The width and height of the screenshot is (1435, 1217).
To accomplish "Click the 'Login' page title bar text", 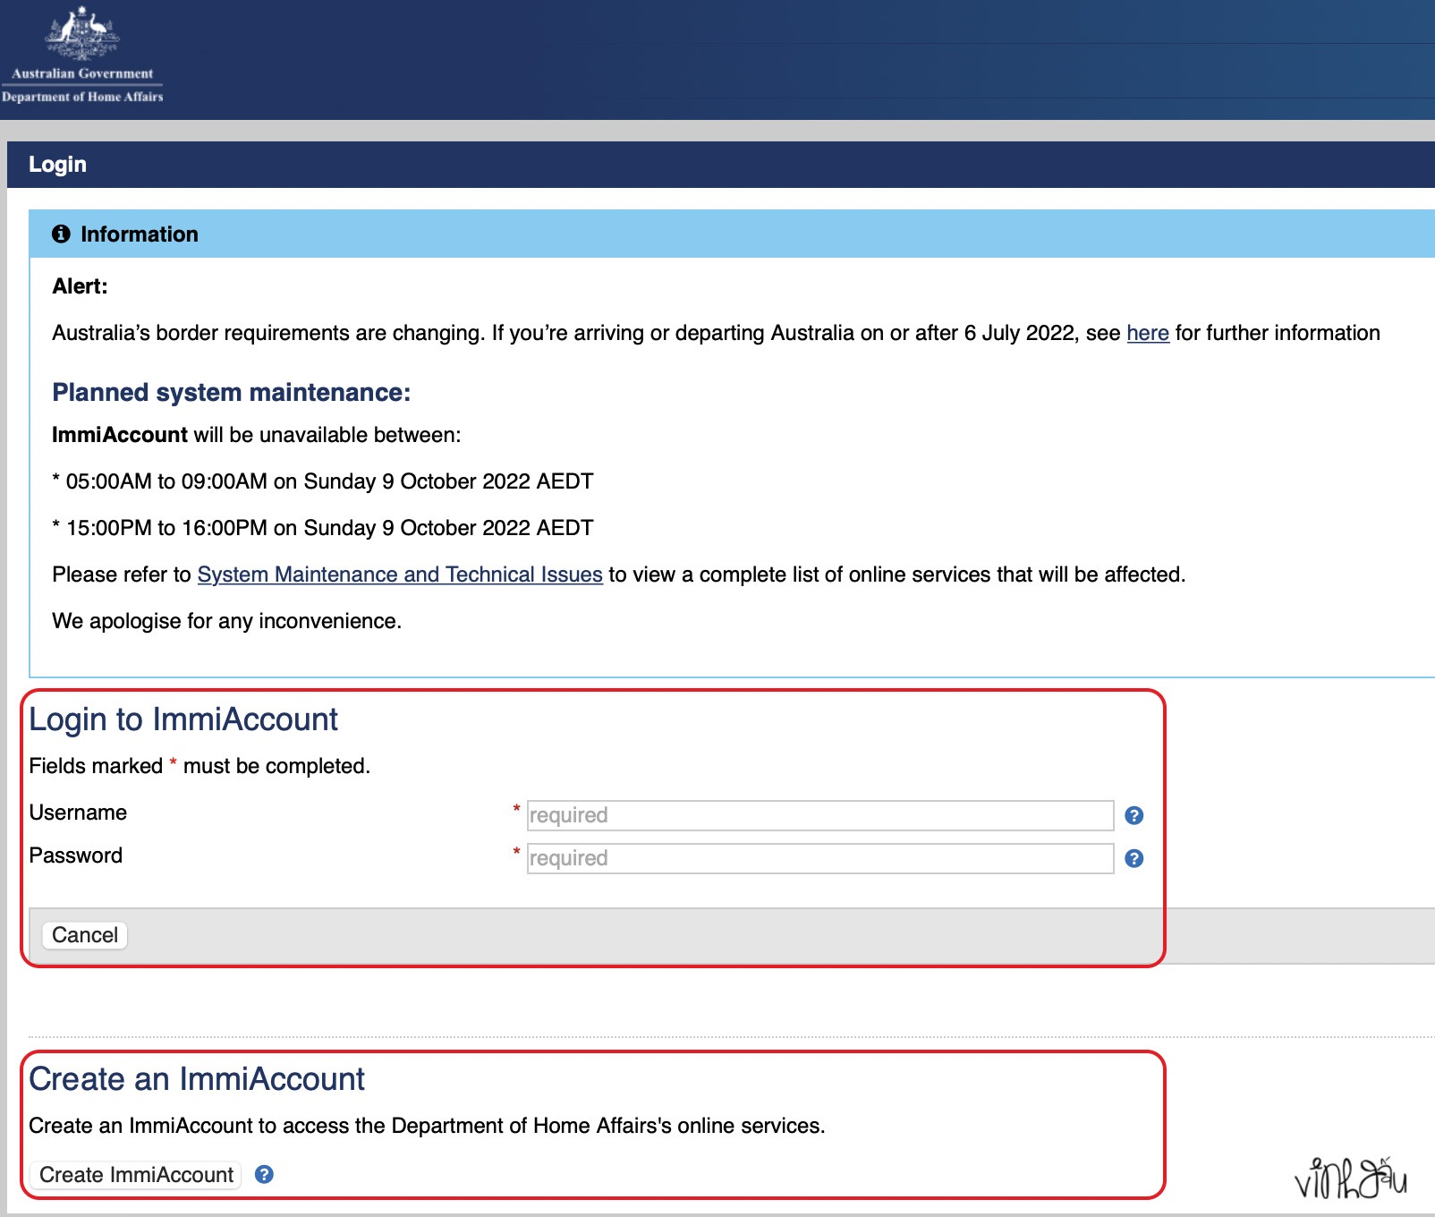I will tap(57, 165).
